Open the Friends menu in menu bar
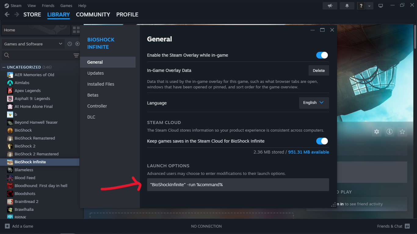Viewport: 417px width, 234px height. (48, 5)
